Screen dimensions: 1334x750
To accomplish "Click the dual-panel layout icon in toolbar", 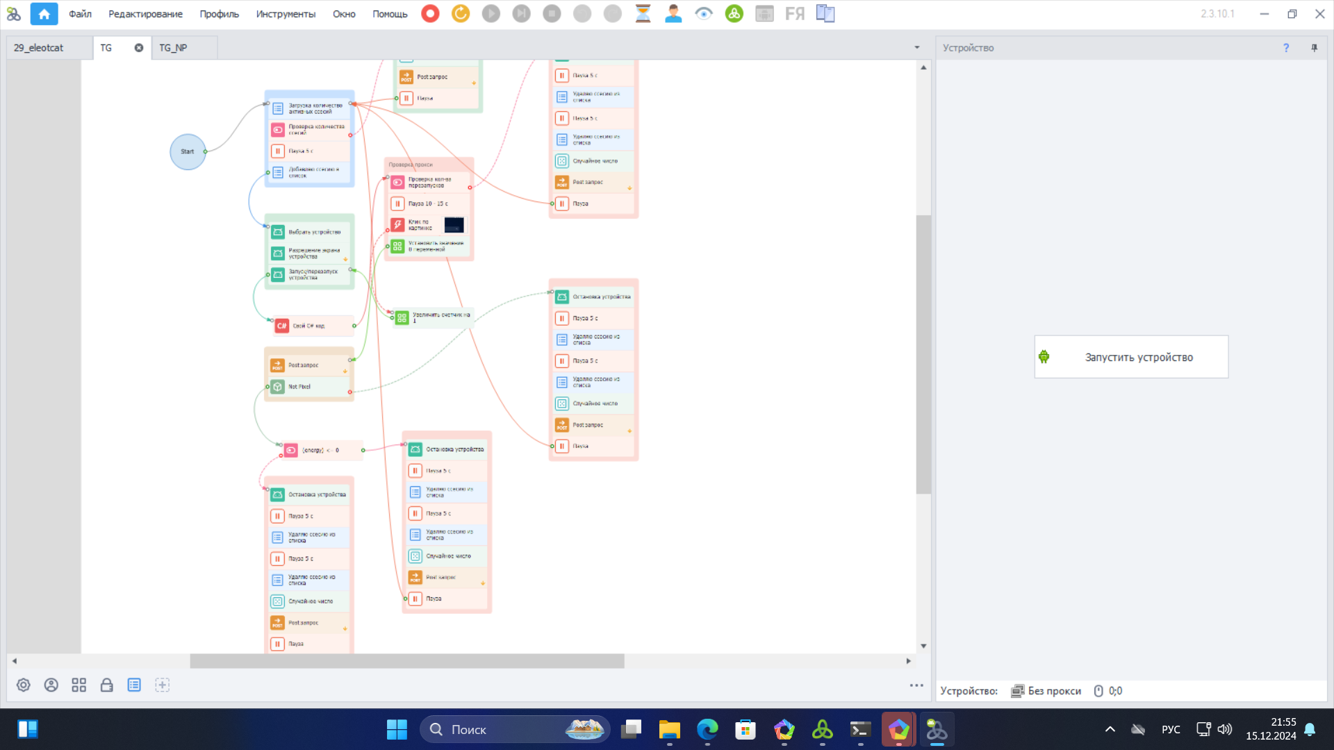I will click(825, 14).
